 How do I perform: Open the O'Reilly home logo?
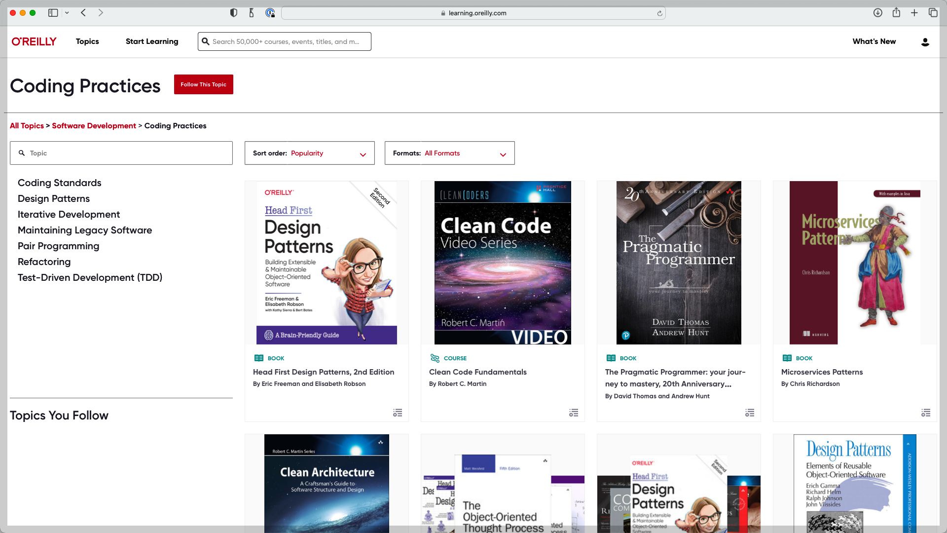click(x=34, y=41)
